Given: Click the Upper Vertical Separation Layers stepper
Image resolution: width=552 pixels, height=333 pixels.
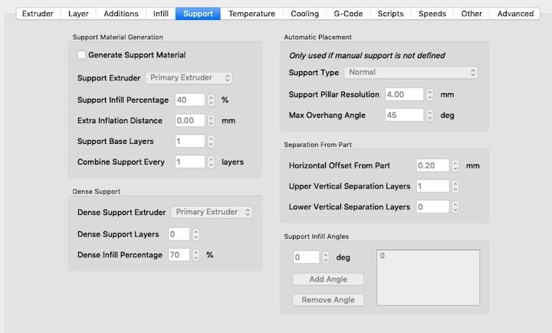Looking at the screenshot, I should click(x=455, y=186).
